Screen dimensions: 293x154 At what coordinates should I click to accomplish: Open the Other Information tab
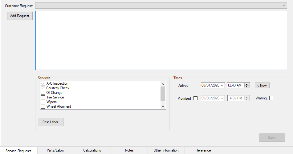click(166, 150)
